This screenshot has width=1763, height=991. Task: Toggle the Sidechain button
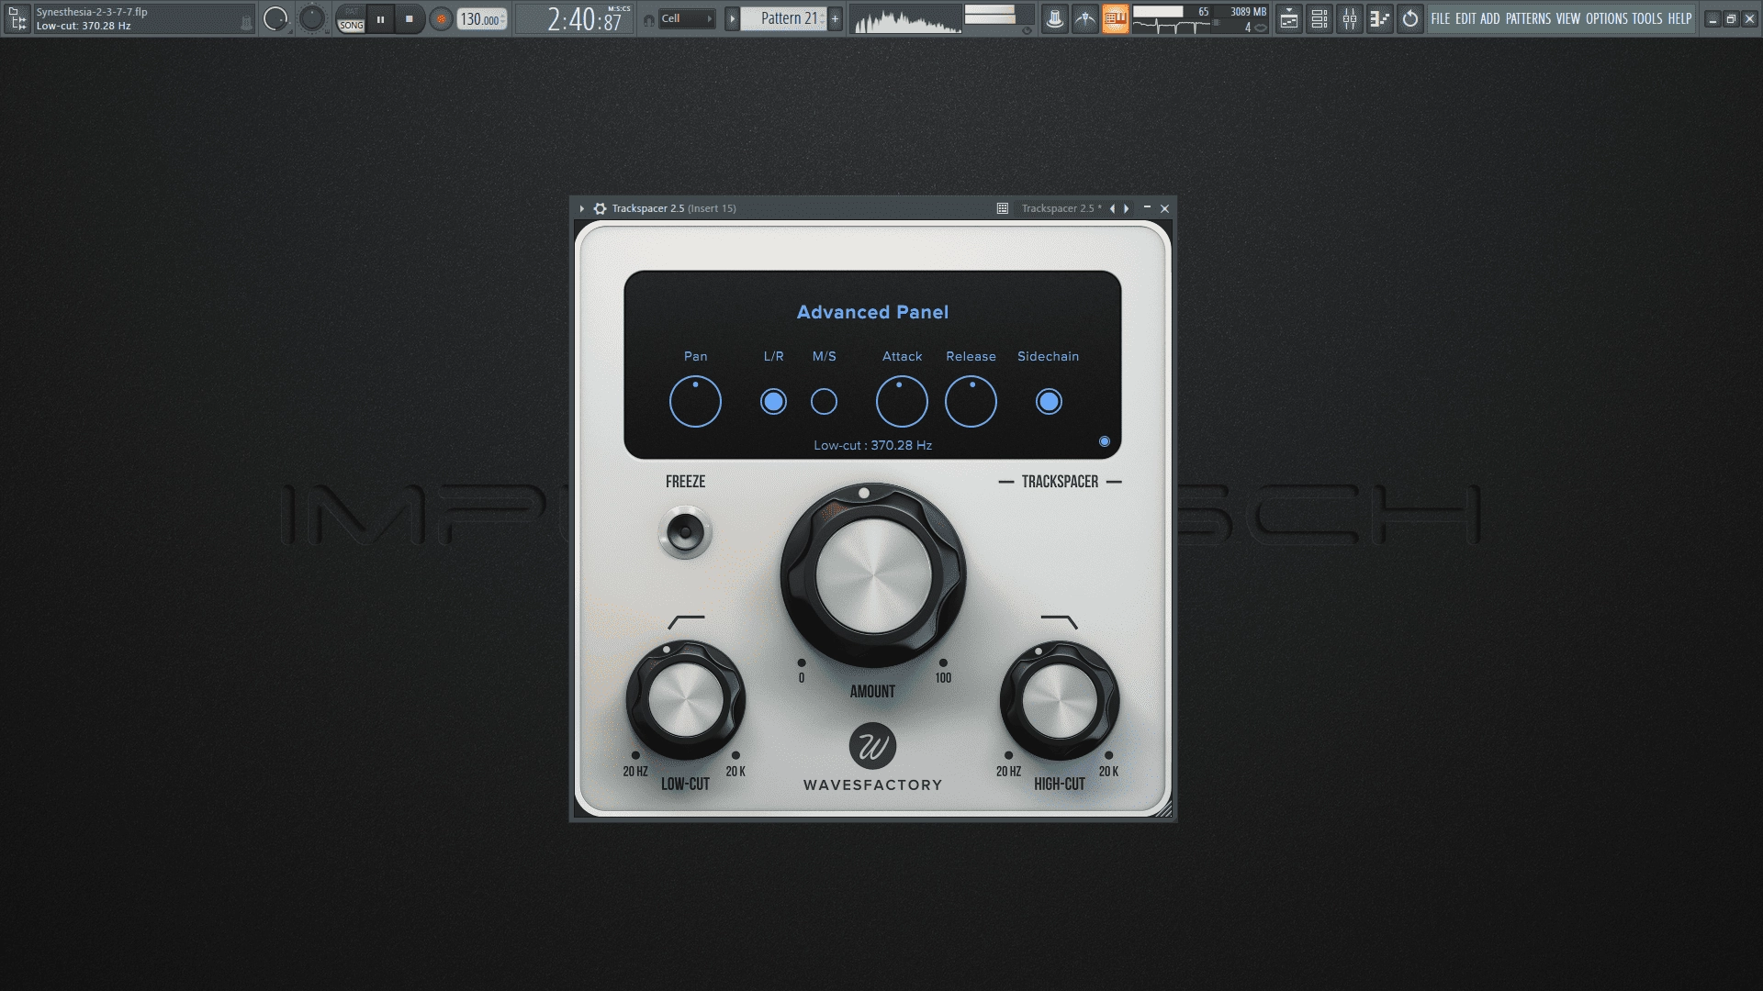click(x=1049, y=401)
